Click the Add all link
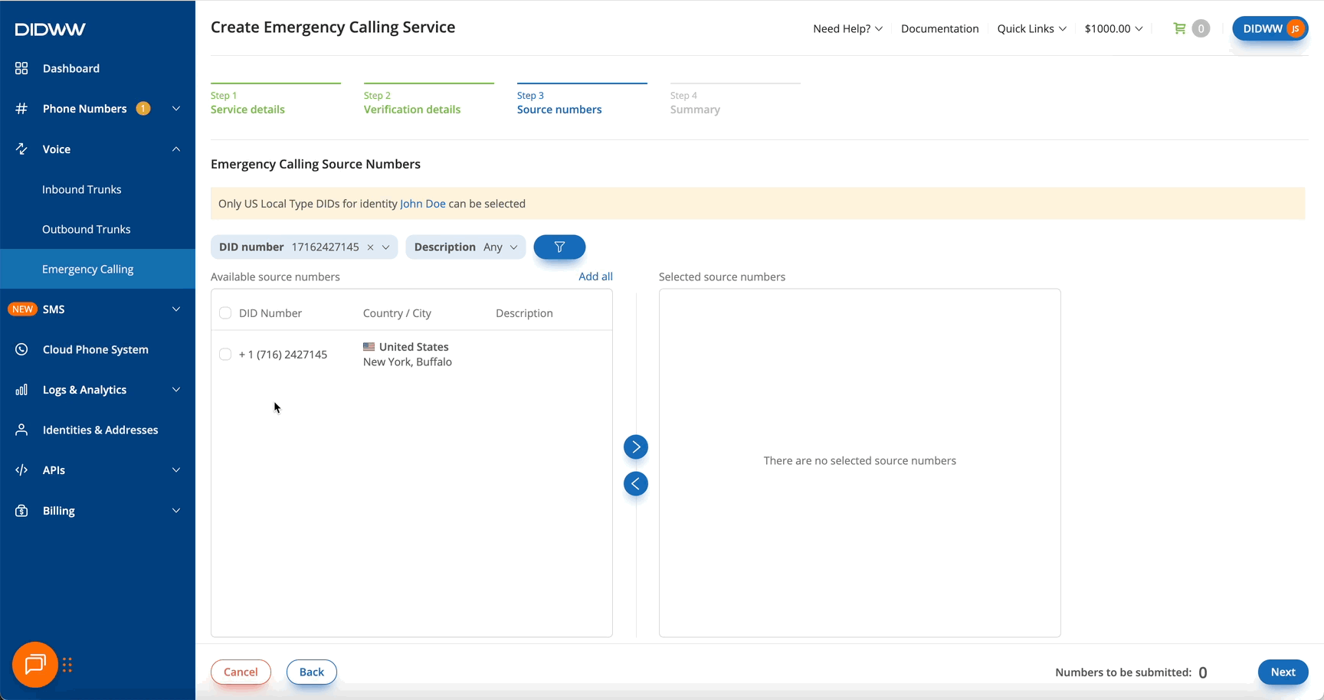The width and height of the screenshot is (1324, 700). coord(595,277)
